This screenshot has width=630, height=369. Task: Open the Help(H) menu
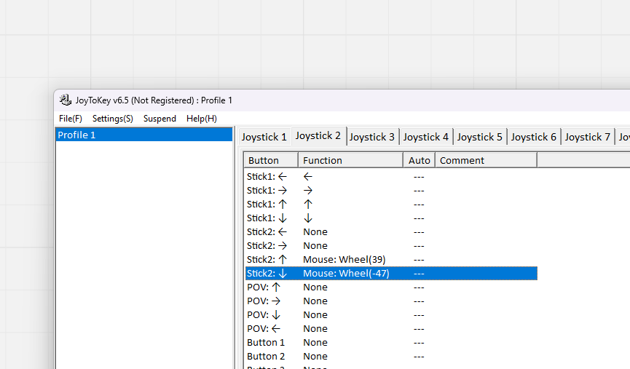click(201, 119)
